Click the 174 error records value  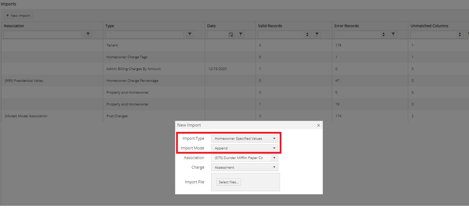338,116
